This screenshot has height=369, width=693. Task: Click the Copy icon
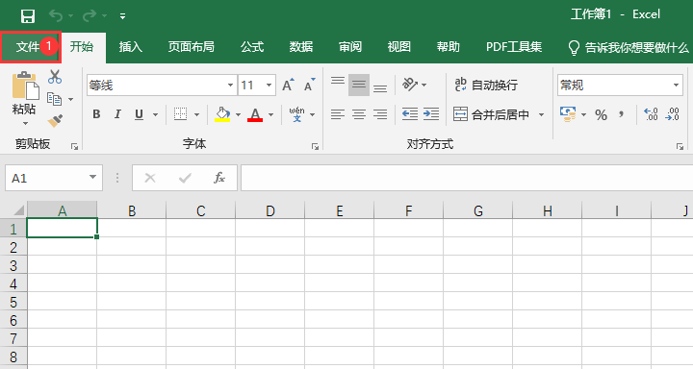pos(54,99)
